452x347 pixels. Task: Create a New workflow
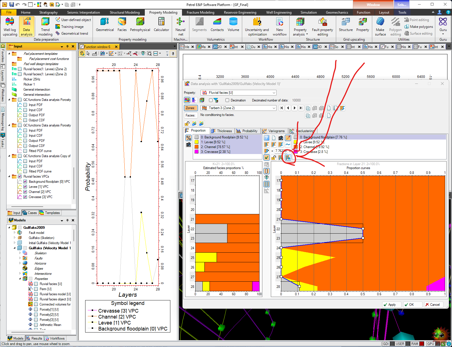click(280, 26)
